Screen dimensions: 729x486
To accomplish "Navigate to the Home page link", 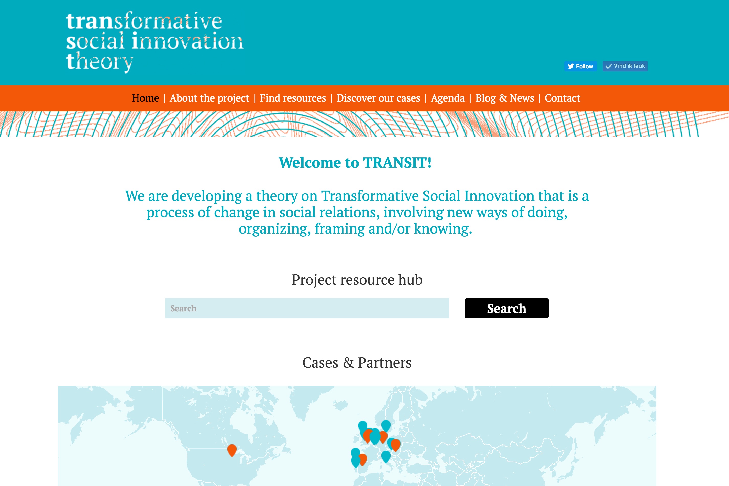I will tap(145, 98).
